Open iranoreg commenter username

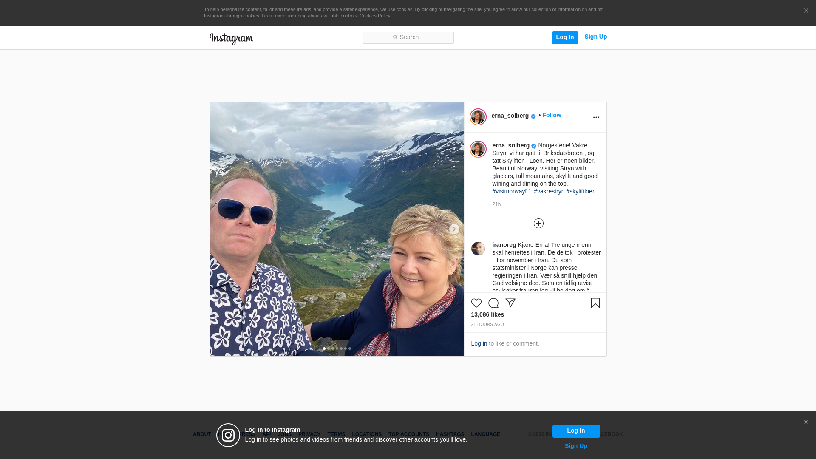(504, 245)
